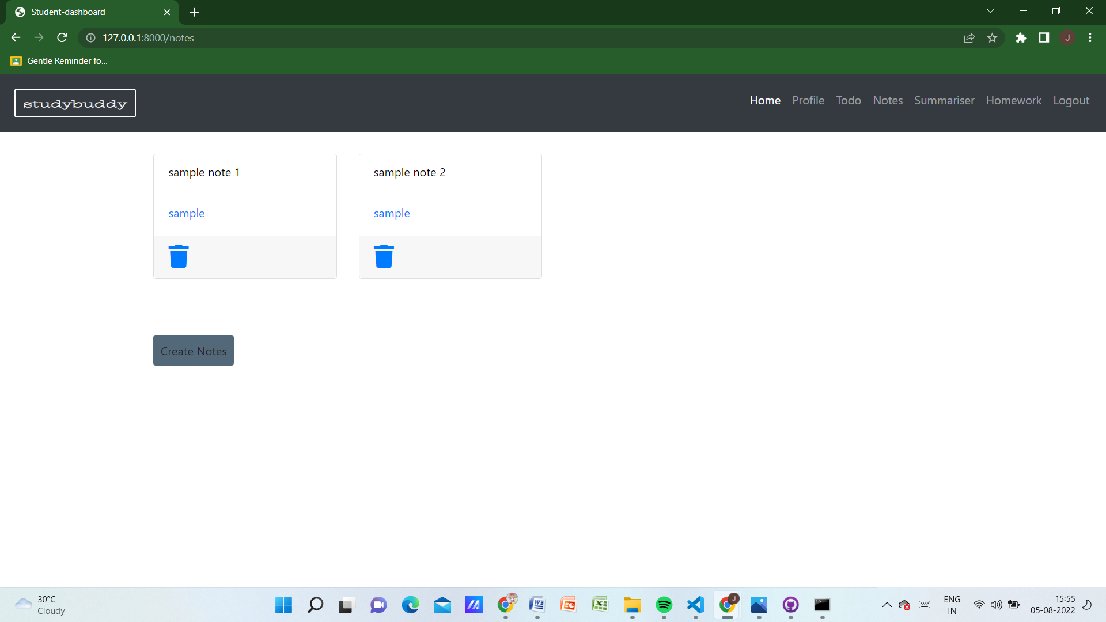This screenshot has width=1106, height=622.
Task: Open a new browser tab
Action: [x=194, y=12]
